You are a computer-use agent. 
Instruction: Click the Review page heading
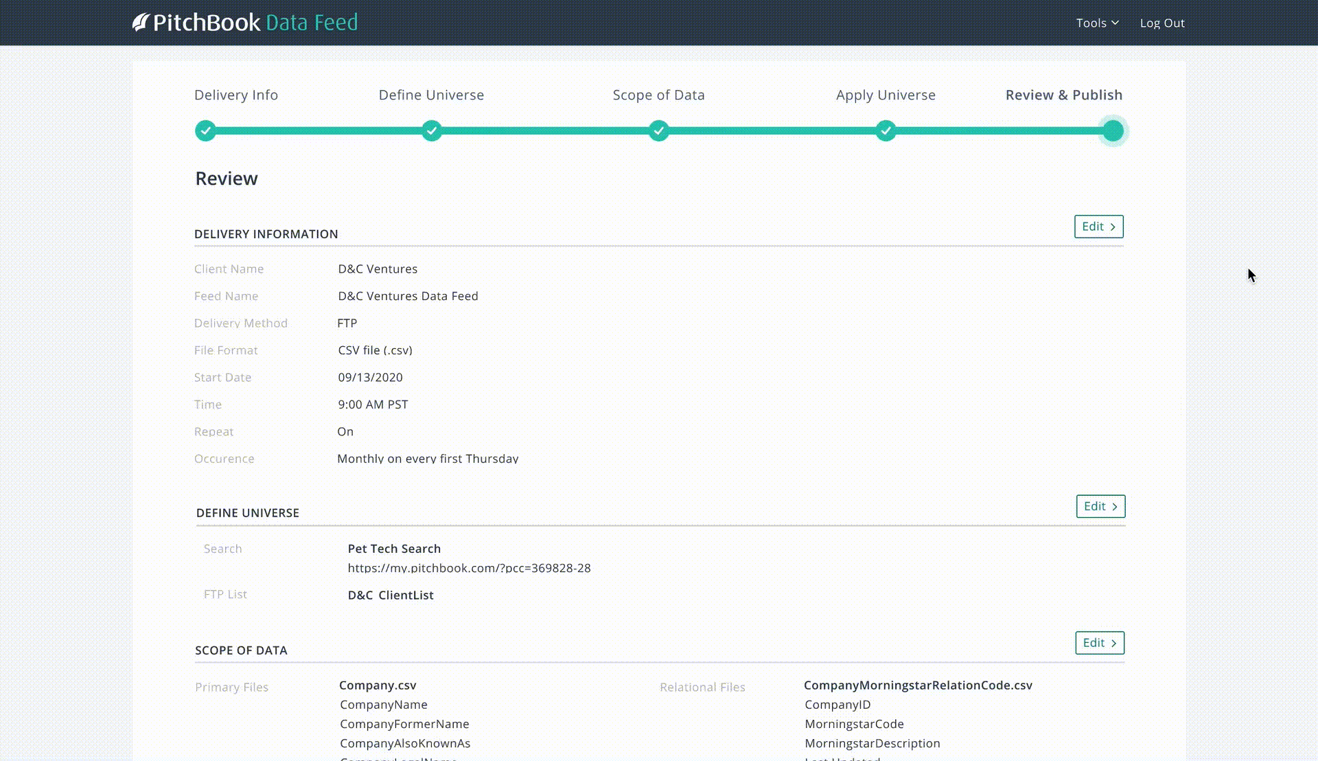227,179
